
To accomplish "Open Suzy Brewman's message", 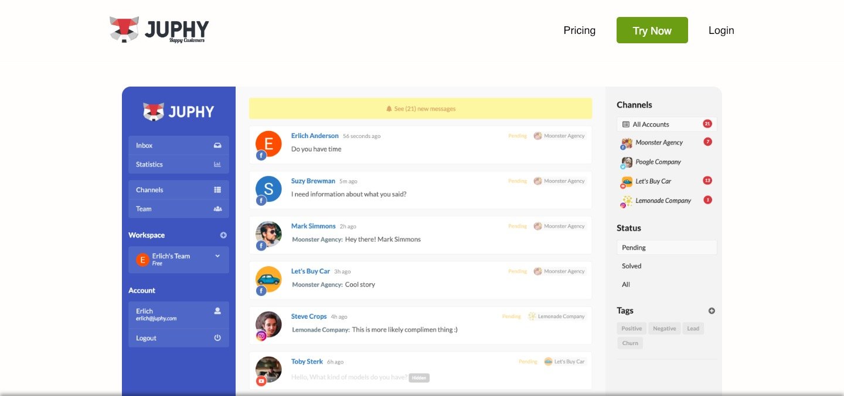I will coord(420,190).
